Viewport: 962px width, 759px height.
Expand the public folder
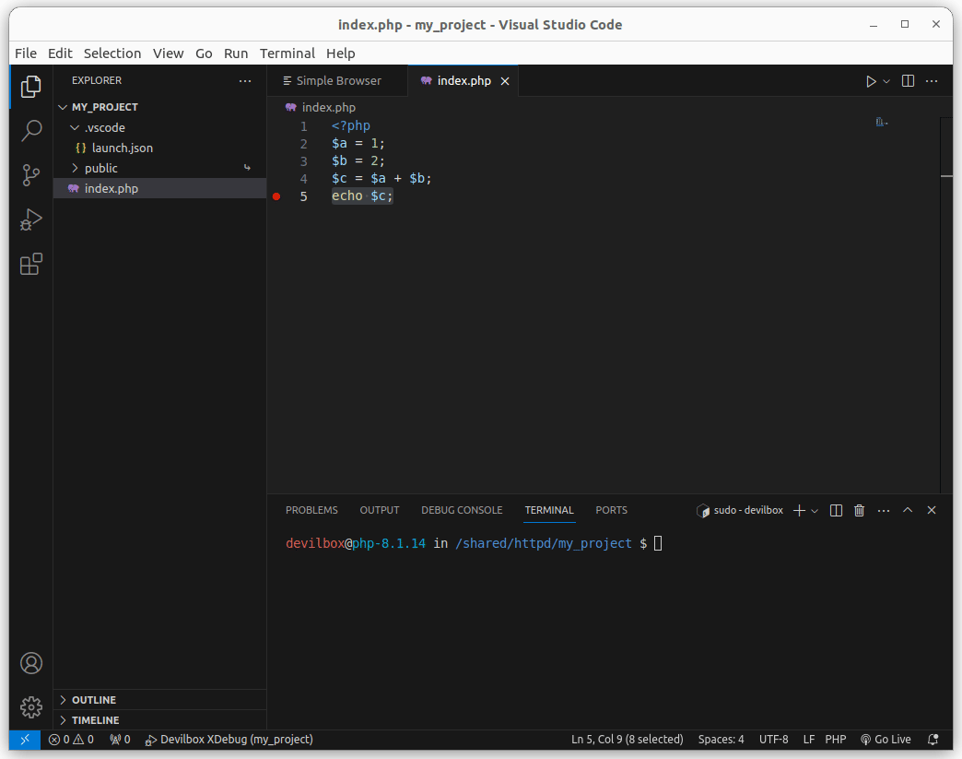tap(100, 168)
